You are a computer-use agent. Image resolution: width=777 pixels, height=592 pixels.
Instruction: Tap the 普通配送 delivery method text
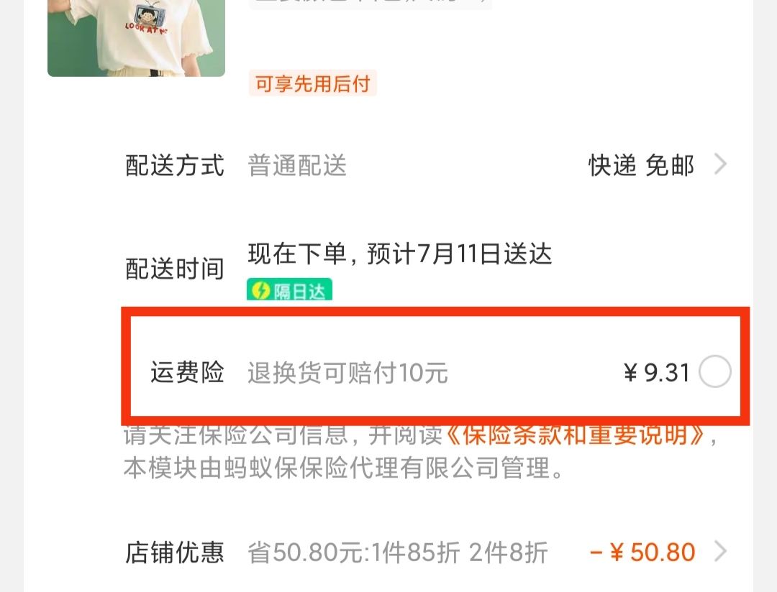[297, 165]
